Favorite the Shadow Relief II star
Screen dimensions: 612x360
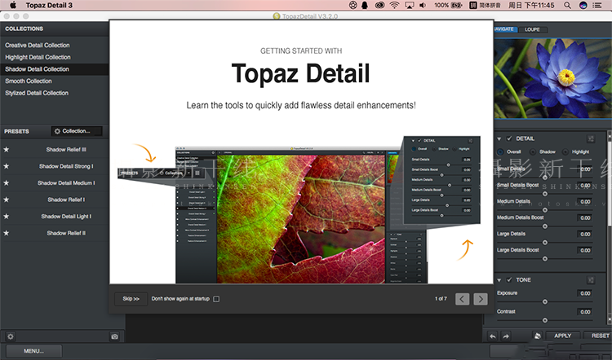point(7,233)
